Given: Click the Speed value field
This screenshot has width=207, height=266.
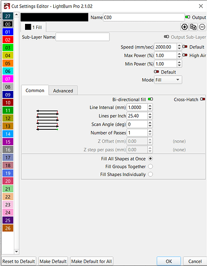Looking at the screenshot, I should (x=165, y=47).
